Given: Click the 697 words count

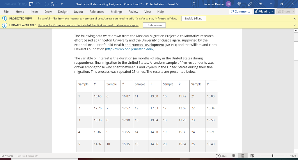Looking at the screenshot, I should click(7, 156).
